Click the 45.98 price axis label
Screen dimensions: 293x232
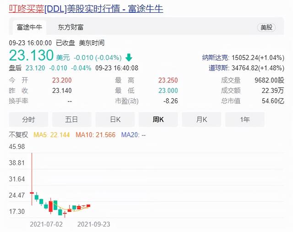pos(17,146)
